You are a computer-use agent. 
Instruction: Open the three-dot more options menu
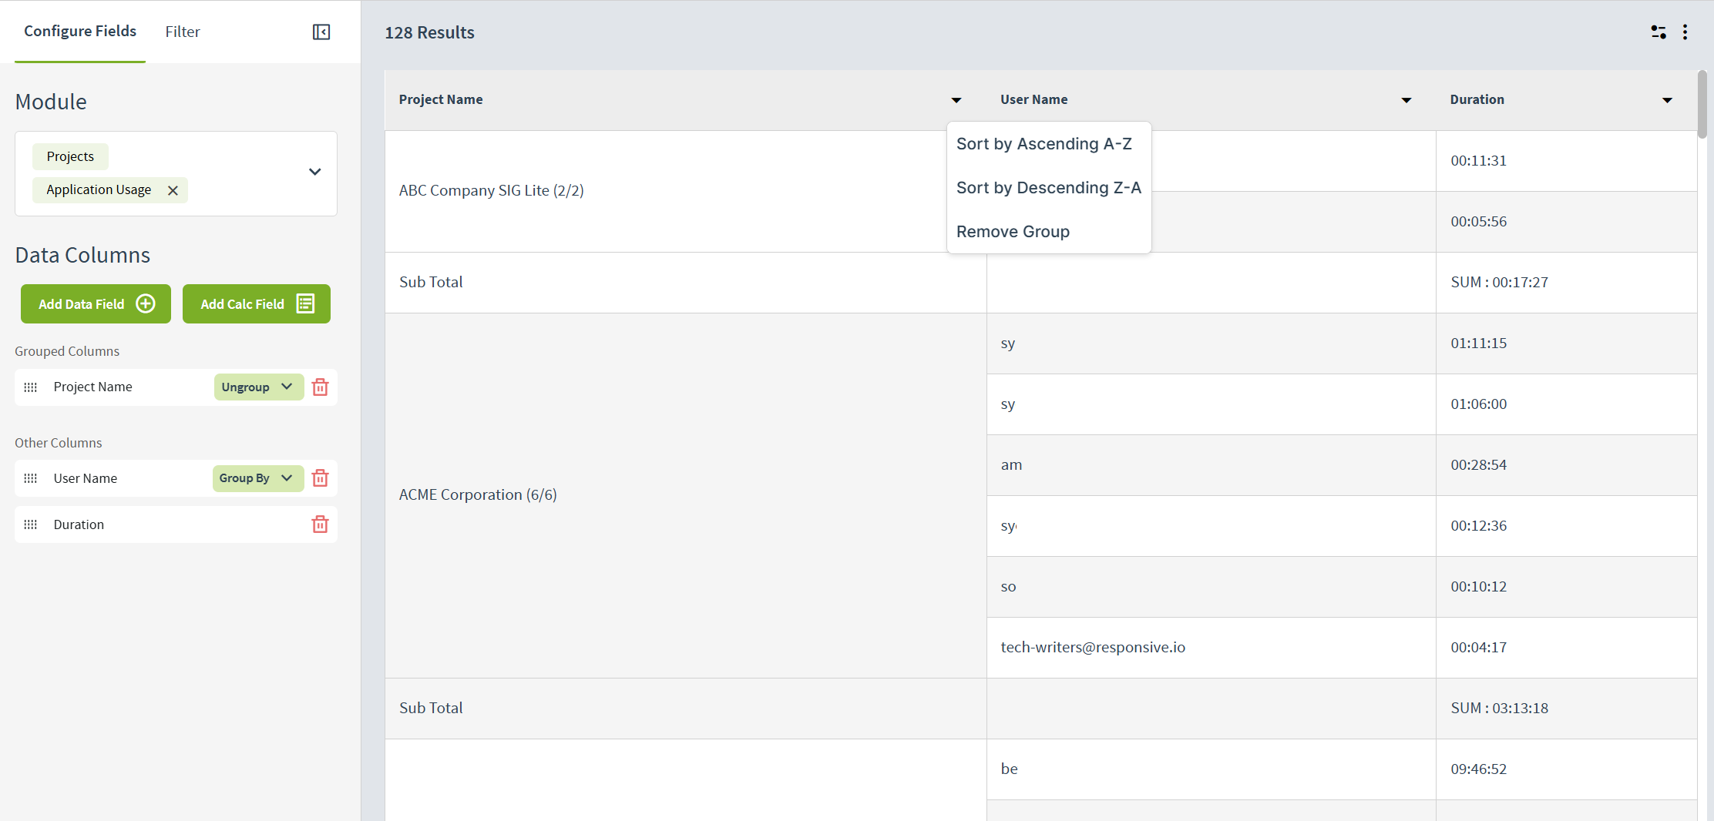click(x=1685, y=32)
